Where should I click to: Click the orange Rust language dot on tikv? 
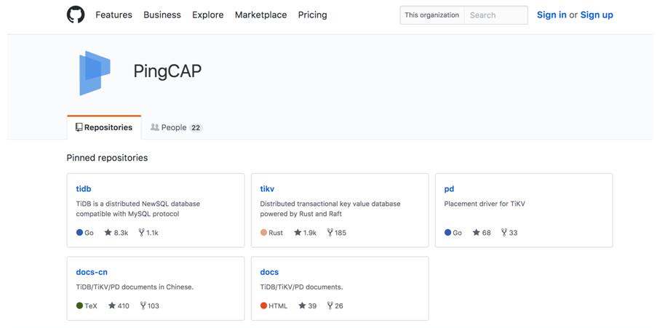263,233
